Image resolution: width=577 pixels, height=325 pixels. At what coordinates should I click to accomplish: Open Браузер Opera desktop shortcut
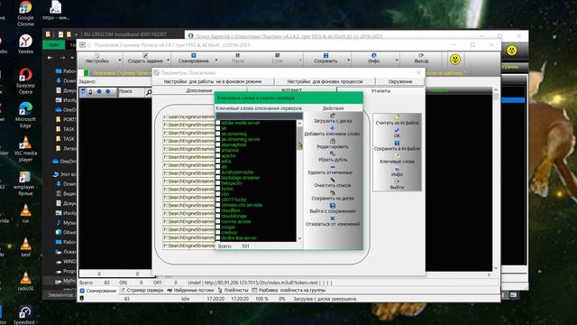[25, 81]
